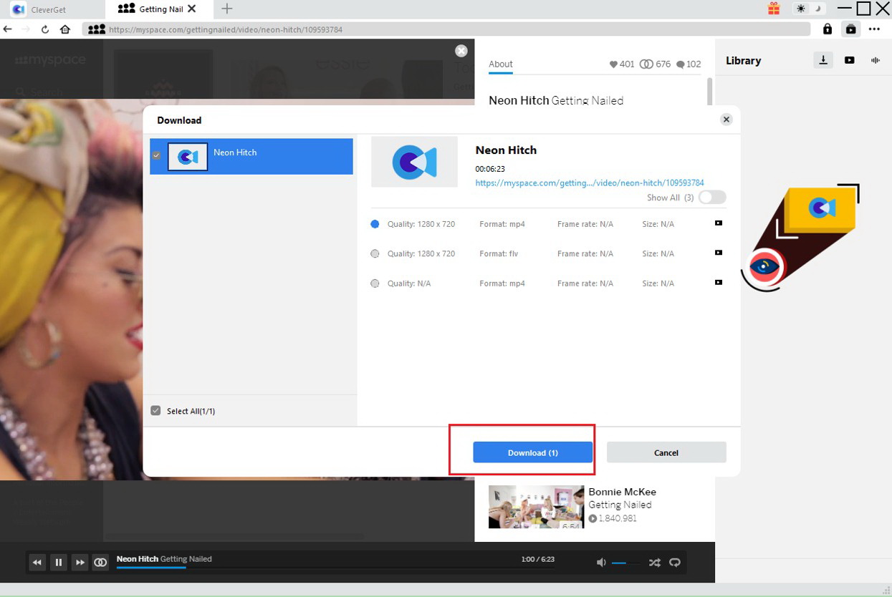Uncheck the Select All checkbox
The image size is (892, 597).
(x=155, y=410)
